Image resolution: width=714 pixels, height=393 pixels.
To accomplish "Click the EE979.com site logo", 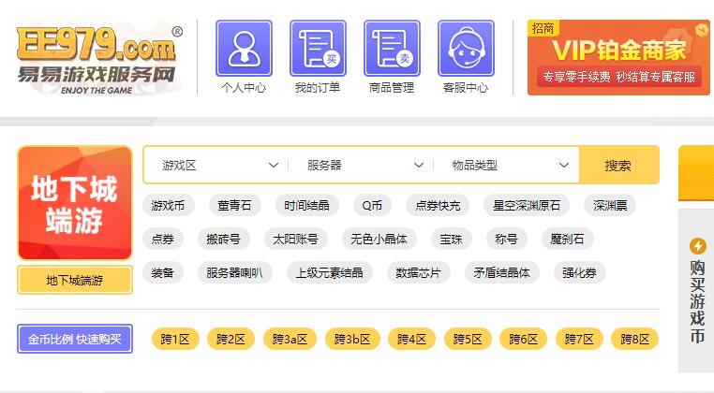I will [x=97, y=56].
